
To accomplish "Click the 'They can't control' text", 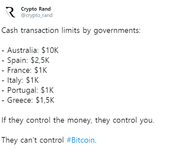I will pos(33,140).
